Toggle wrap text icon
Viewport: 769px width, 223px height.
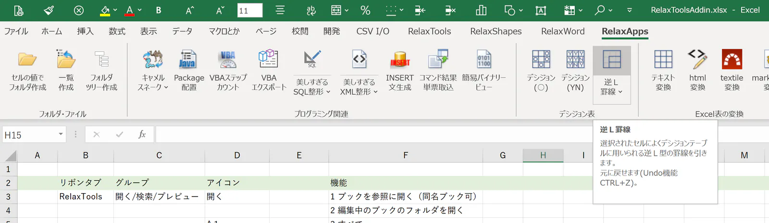tap(311, 10)
